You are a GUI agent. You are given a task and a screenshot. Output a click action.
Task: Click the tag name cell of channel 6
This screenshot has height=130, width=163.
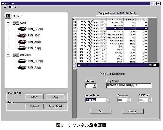(x=91, y=37)
